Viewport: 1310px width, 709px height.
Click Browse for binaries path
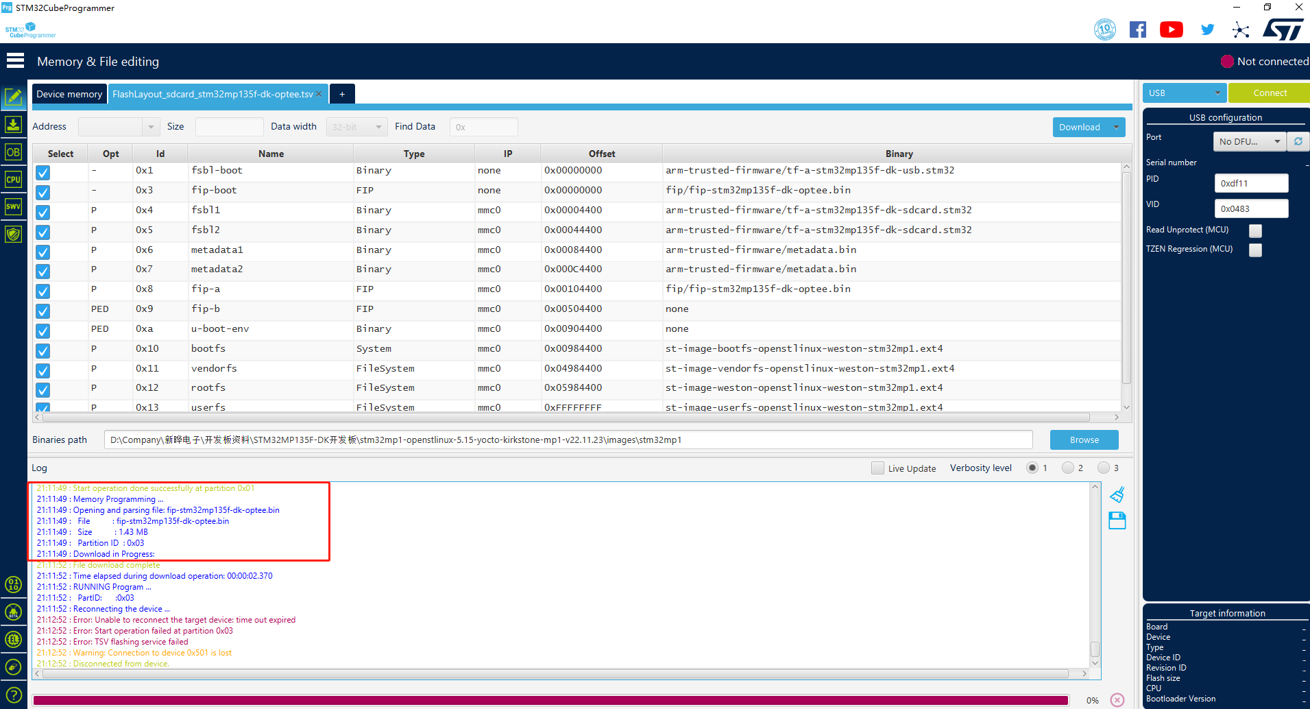pos(1084,440)
